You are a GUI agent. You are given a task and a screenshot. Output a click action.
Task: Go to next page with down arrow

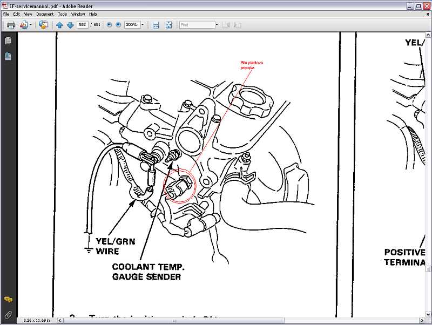click(70, 25)
